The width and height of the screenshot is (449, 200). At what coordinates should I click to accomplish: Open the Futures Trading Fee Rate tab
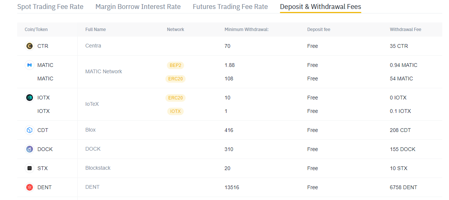(x=230, y=7)
